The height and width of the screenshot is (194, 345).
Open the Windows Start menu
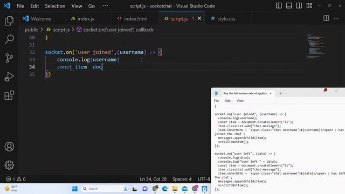click(75, 189)
